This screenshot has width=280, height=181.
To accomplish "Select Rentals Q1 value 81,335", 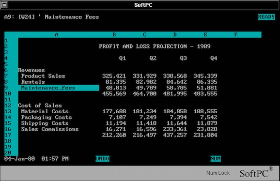I will 116,82.
